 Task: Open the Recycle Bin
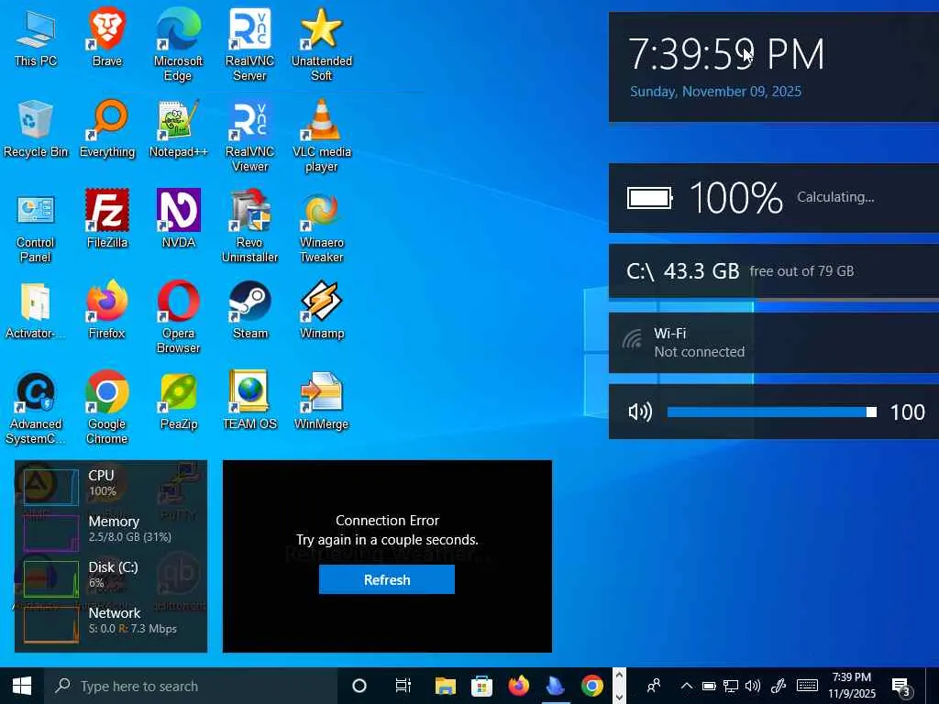pyautogui.click(x=36, y=128)
